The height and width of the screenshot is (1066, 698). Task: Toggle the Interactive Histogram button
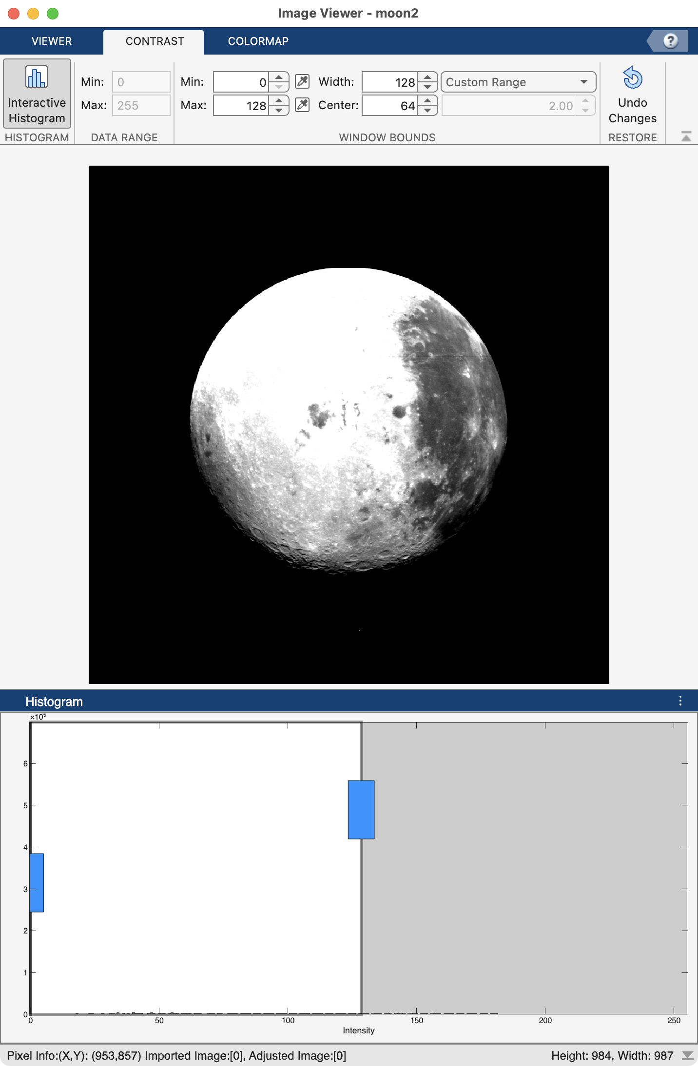point(37,94)
